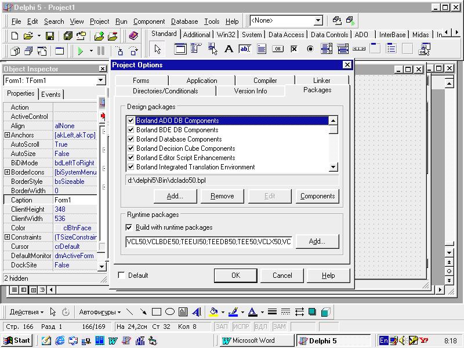Image resolution: width=464 pixels, height=348 pixels.
Task: Select the Edit component (ab) icon
Action: point(245,49)
